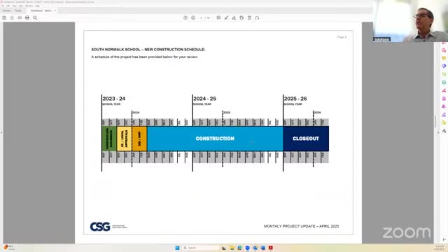
Task: Switch to the Tools tab
Action: click(x=18, y=10)
